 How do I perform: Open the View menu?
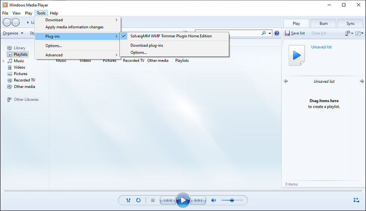tap(16, 13)
